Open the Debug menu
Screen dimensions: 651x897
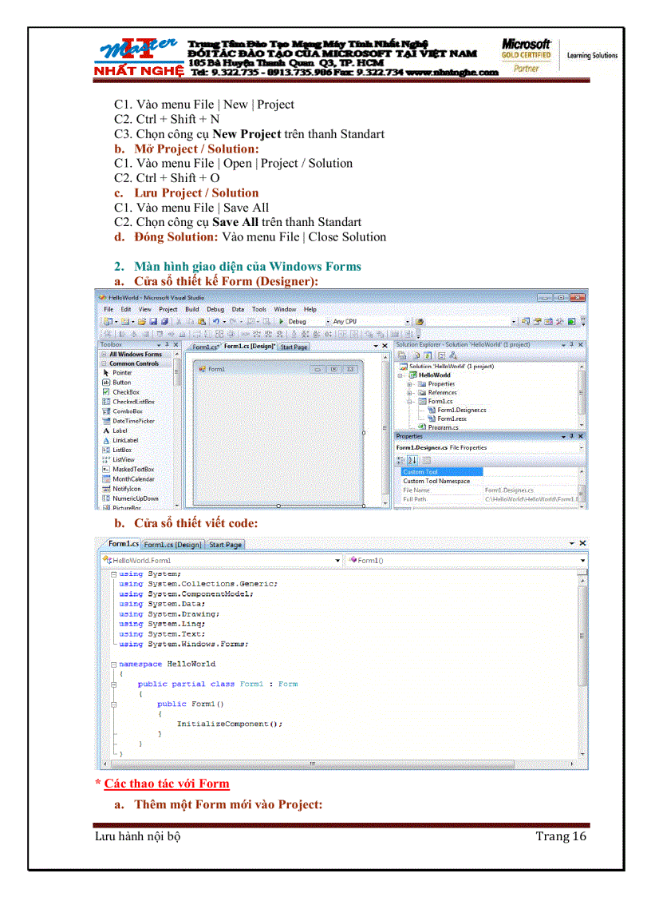215,309
